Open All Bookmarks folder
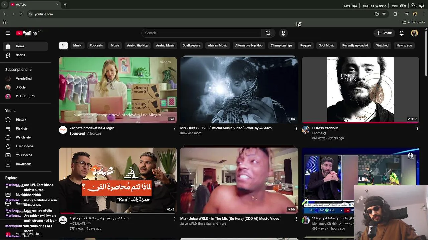Screen dimensions: 428x240 414,22
